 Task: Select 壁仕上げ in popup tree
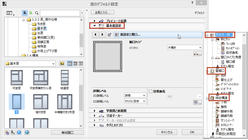click(226, 80)
